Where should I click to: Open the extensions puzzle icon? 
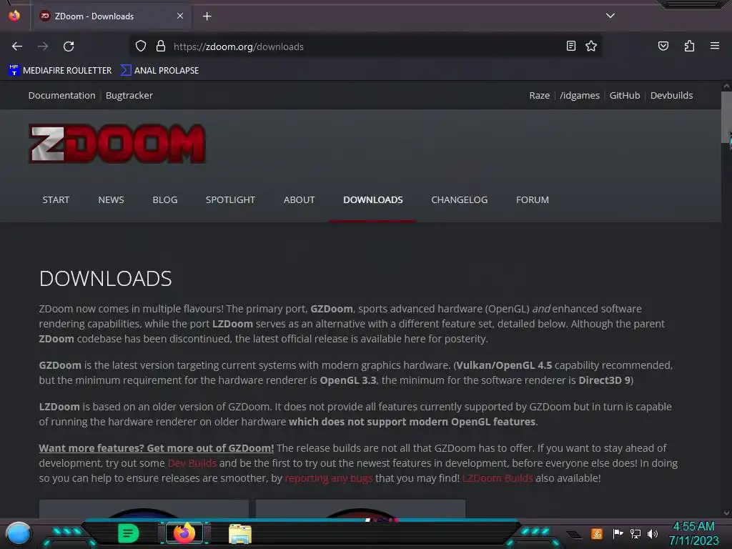tap(689, 46)
